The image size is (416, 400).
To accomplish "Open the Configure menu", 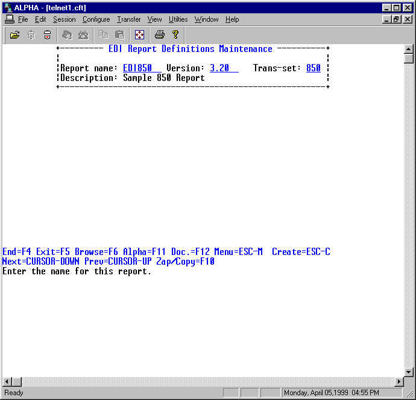I will (96, 19).
